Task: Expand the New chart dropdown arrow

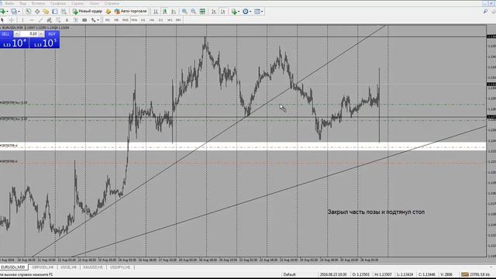Action: [x=8, y=12]
